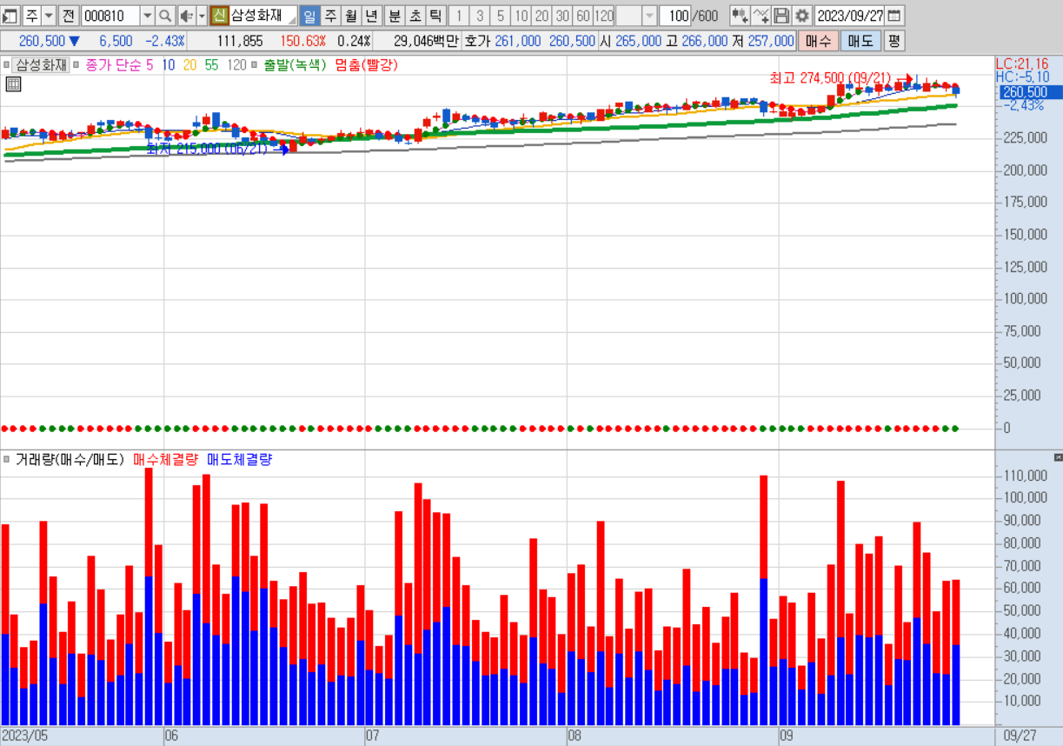Click the 거래량(매수/매도) volume legend

click(70, 459)
